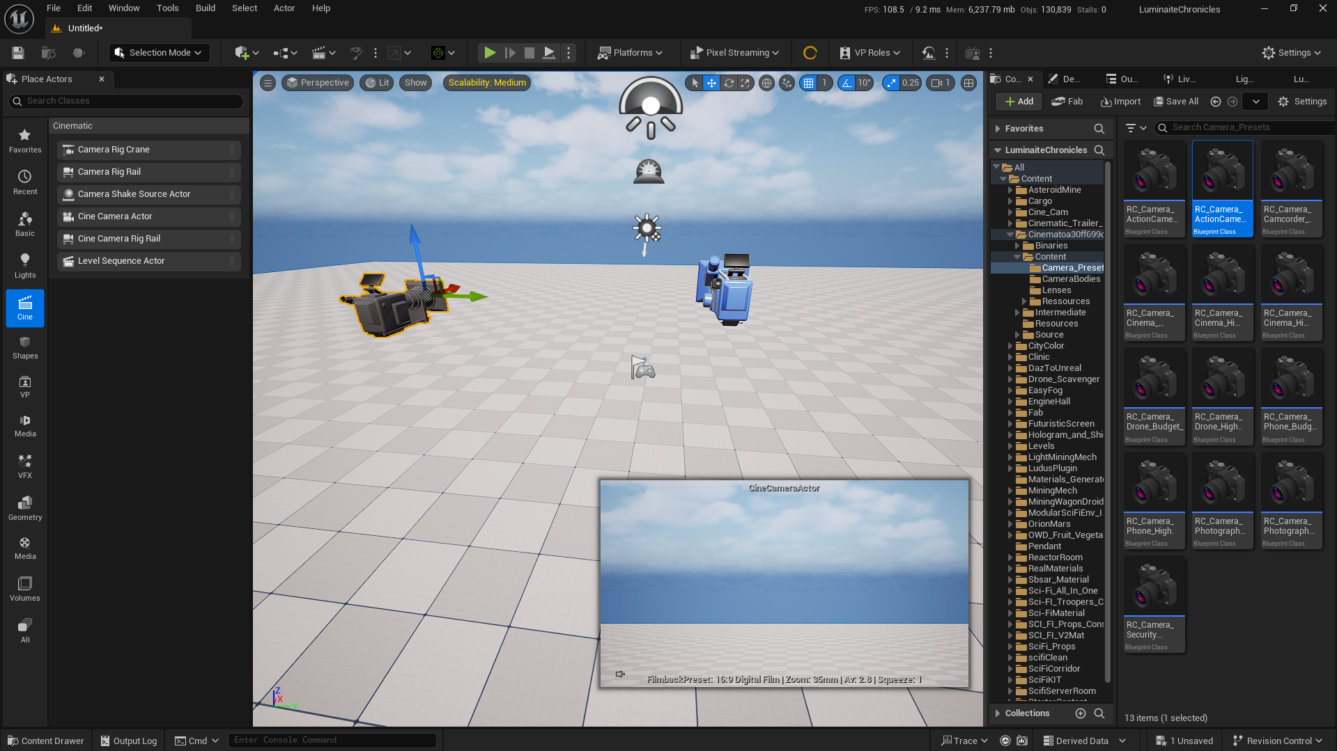Open the Fab button in content browser
This screenshot has width=1337, height=751.
(x=1067, y=102)
